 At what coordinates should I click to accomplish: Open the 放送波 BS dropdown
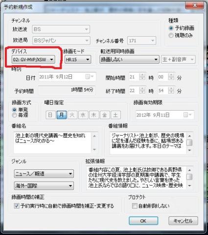coord(61,29)
